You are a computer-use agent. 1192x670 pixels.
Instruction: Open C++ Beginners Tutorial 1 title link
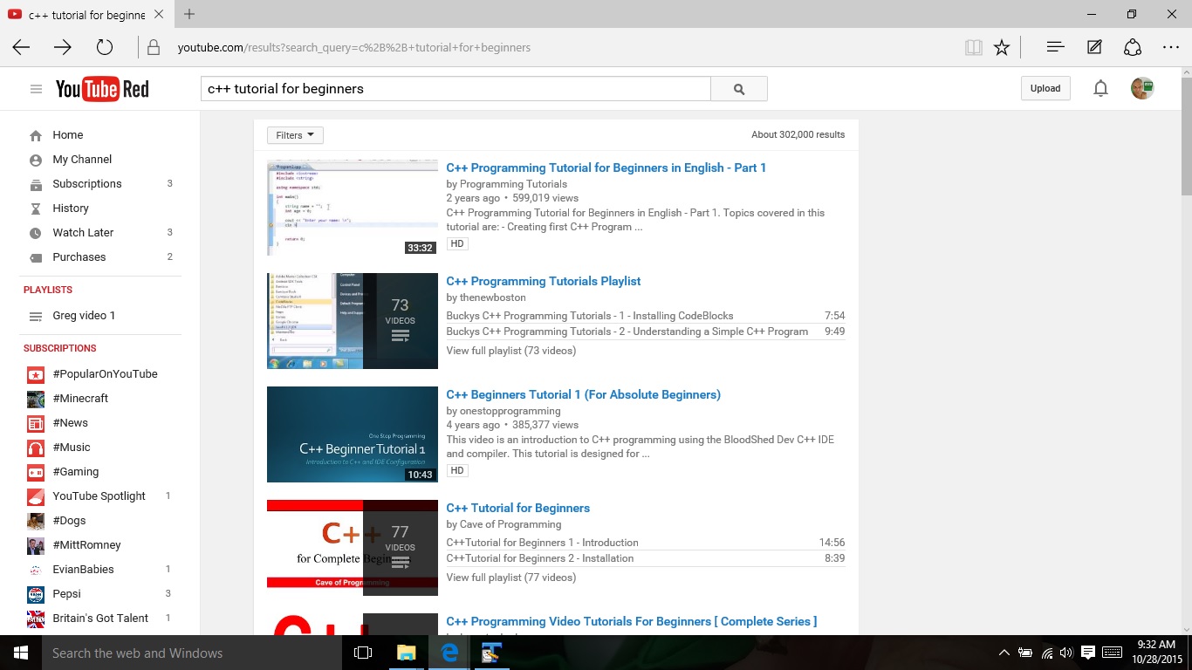[583, 394]
